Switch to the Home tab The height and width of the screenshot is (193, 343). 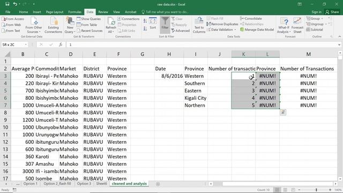[24, 12]
